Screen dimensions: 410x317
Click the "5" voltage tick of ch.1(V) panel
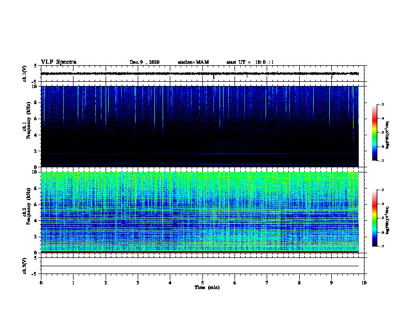pyautogui.click(x=36, y=66)
